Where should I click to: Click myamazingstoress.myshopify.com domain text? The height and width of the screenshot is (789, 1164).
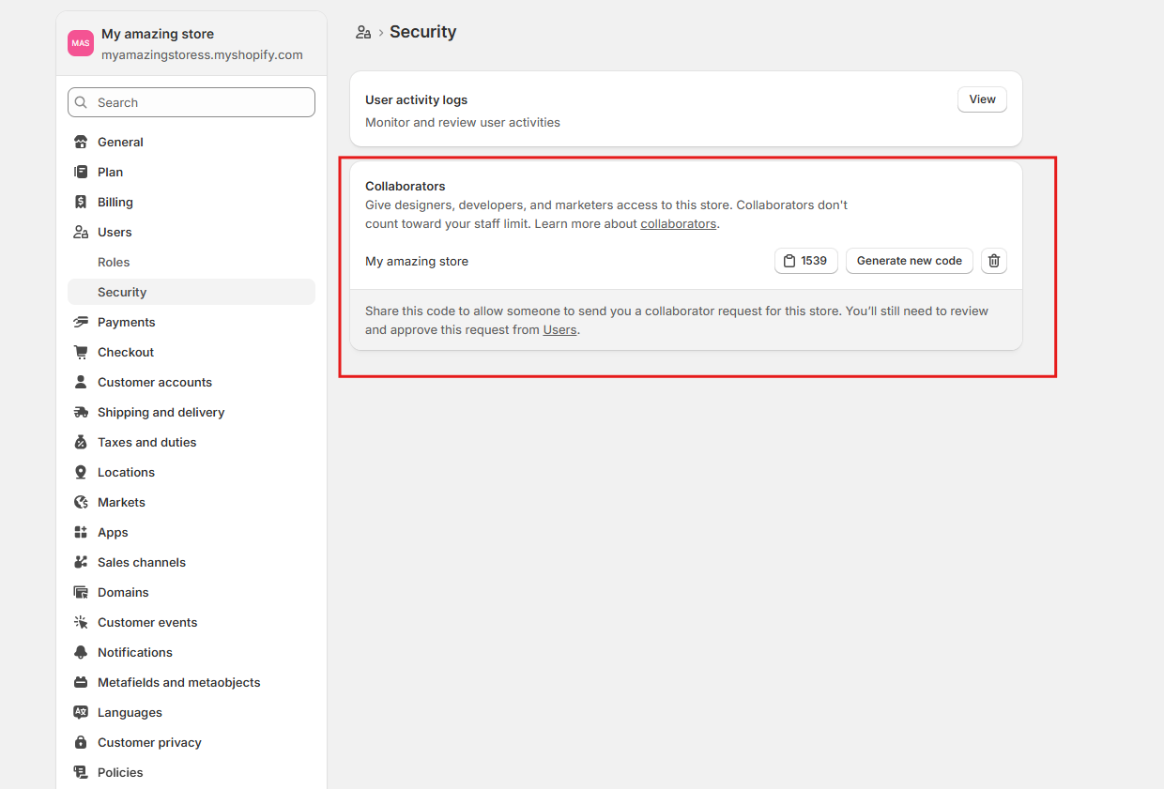pos(202,55)
